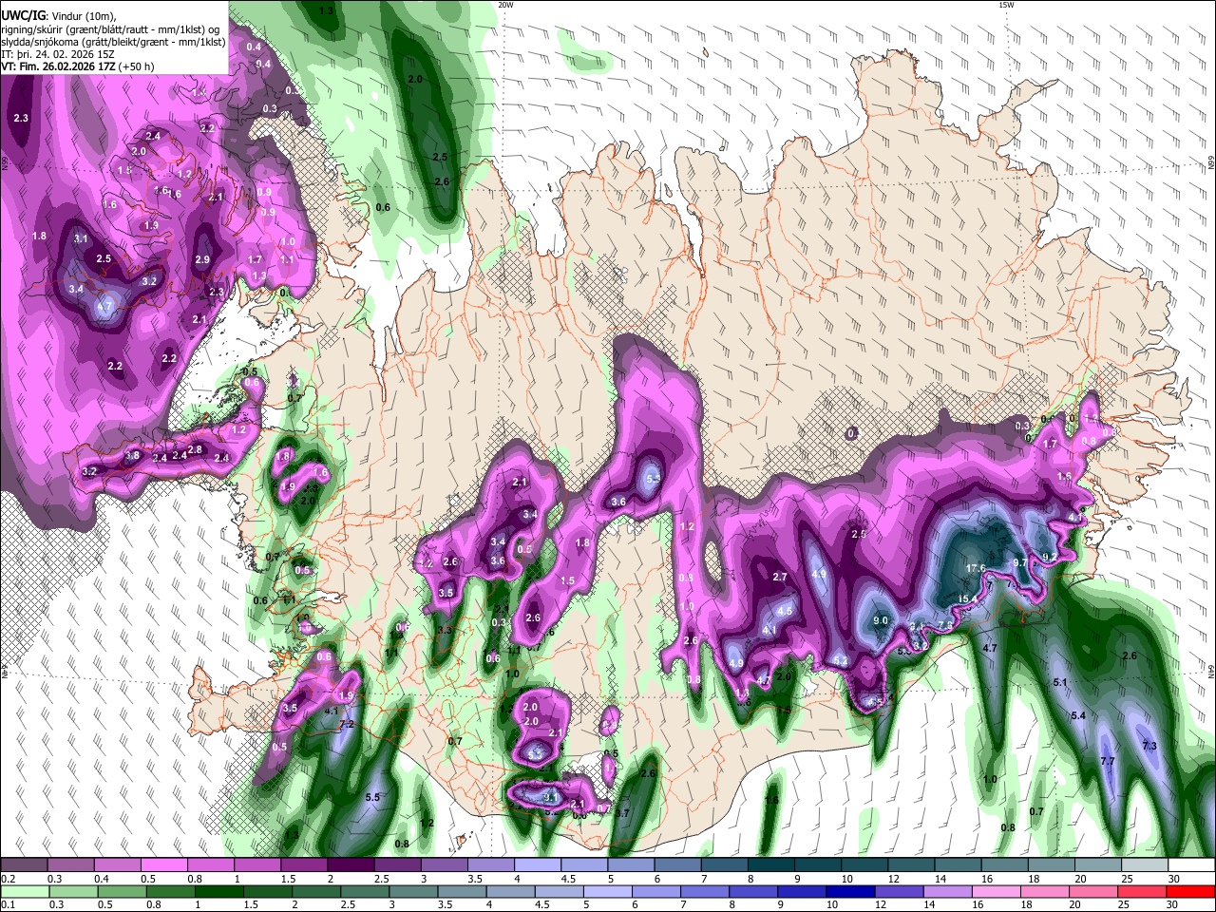Select upper legend white swatch starting at 30
Viewport: 1216px width, 912px height.
click(x=1192, y=865)
